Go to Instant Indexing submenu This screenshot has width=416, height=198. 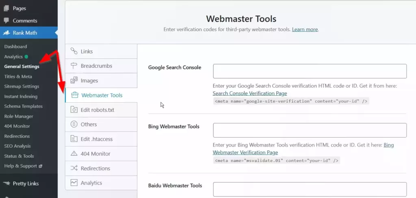[21, 97]
